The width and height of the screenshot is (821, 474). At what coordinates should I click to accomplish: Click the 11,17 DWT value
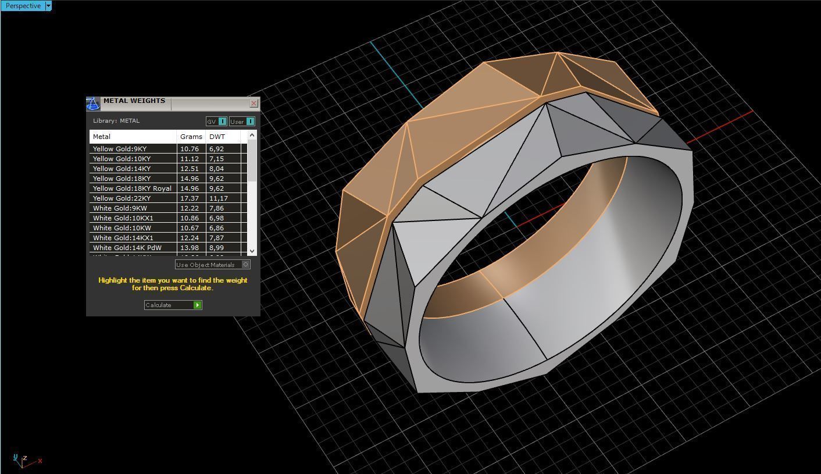click(218, 198)
